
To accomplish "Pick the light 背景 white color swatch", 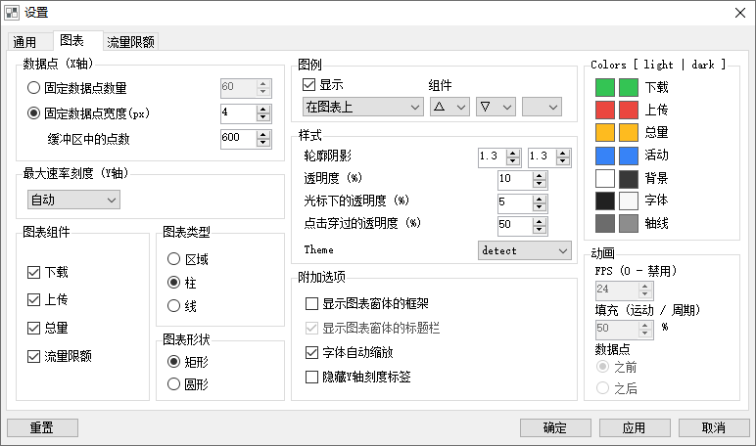I will click(x=605, y=179).
